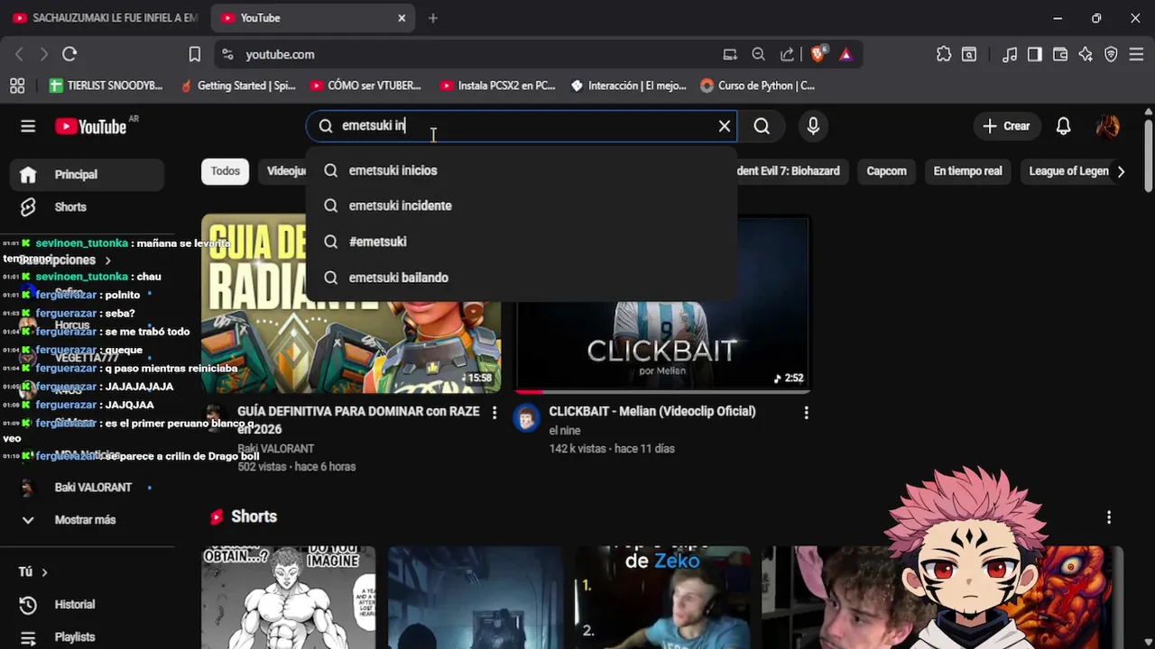Open options for GUÍA DEFINITIVA video
The width and height of the screenshot is (1155, 649).
[494, 413]
